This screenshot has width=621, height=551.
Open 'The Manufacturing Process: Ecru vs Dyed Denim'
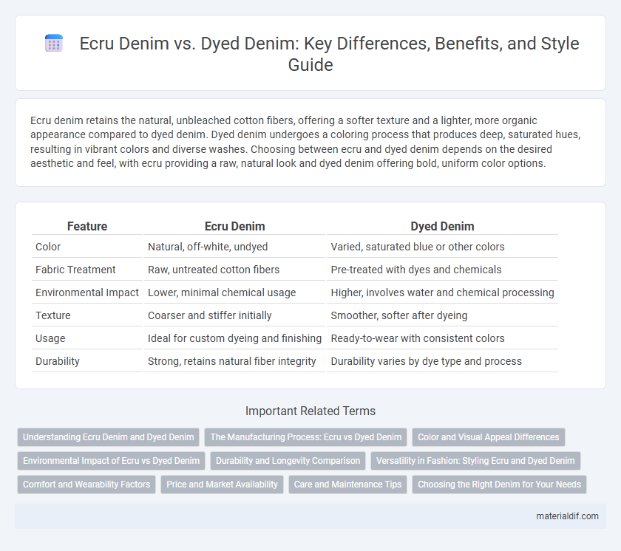pos(306,437)
